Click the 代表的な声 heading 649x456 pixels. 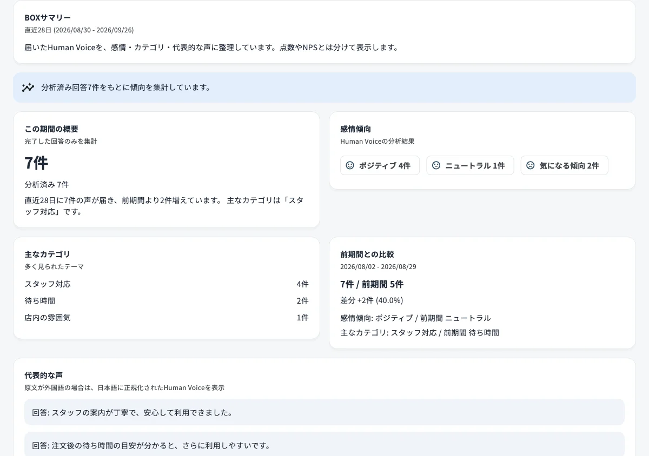pyautogui.click(x=43, y=375)
